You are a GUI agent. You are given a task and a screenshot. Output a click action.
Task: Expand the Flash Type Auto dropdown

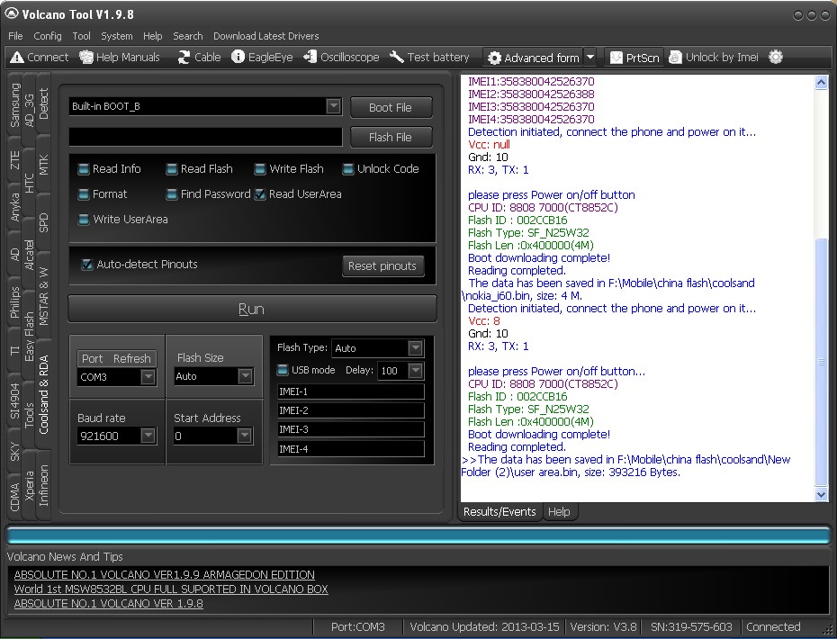(415, 348)
